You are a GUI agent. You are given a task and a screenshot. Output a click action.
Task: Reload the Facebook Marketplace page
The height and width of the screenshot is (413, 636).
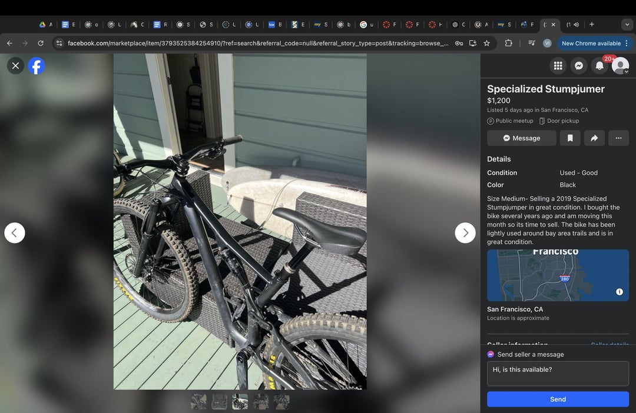coord(41,43)
